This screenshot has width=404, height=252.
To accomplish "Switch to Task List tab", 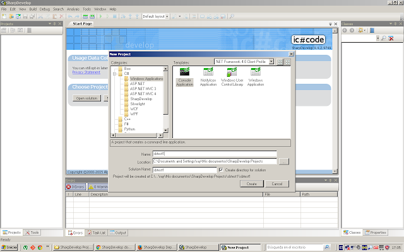I will tap(97, 232).
